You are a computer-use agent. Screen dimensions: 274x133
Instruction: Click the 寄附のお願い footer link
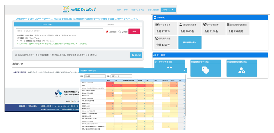[33, 106]
